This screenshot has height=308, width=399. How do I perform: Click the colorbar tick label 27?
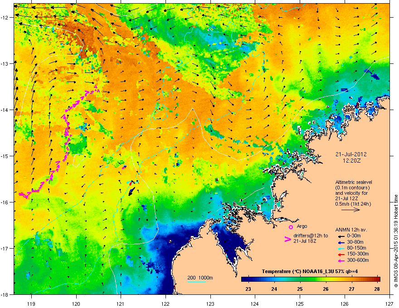click(x=351, y=289)
